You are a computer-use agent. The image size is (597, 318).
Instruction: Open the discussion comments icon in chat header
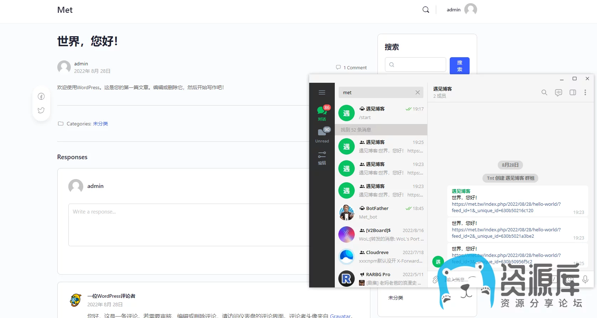tap(558, 92)
